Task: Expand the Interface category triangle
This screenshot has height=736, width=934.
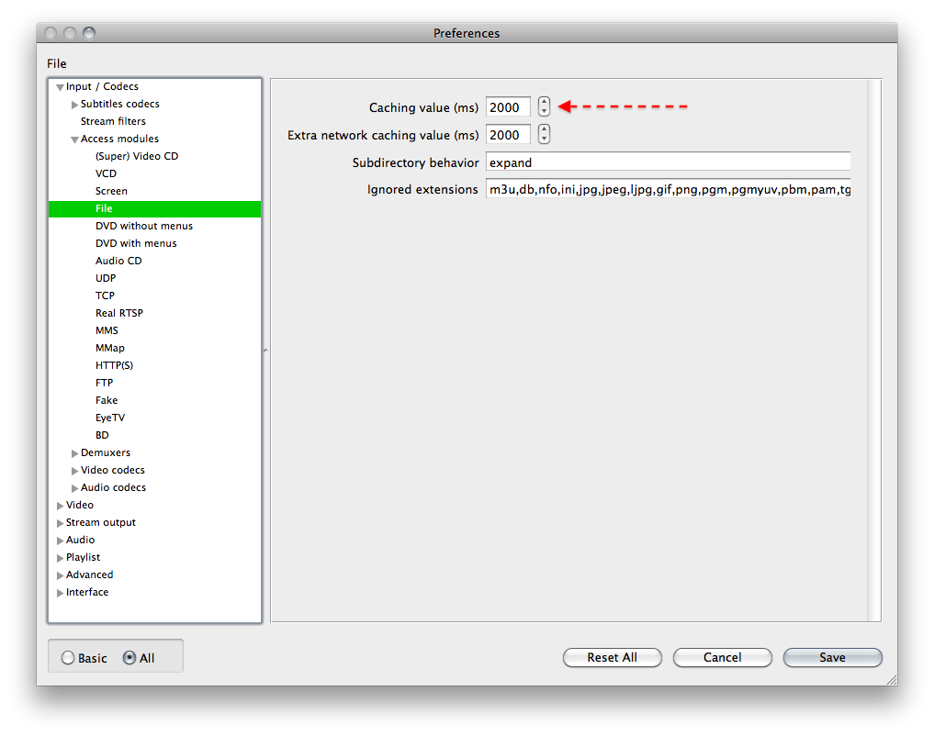Action: click(60, 593)
